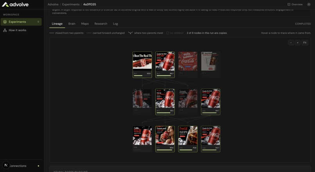Click score bar under woman drinking node
The image size is (315, 172).
tap(165, 150)
